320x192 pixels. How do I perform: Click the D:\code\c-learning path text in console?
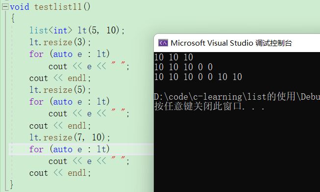[237, 97]
